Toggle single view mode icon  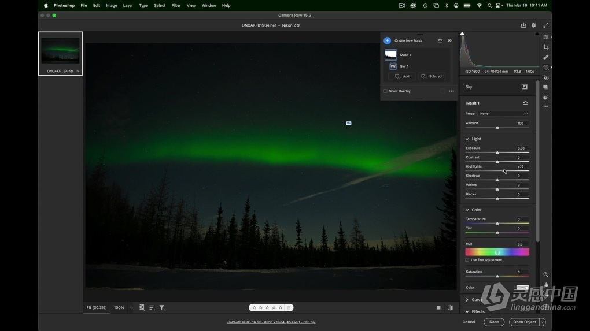[x=438, y=308]
